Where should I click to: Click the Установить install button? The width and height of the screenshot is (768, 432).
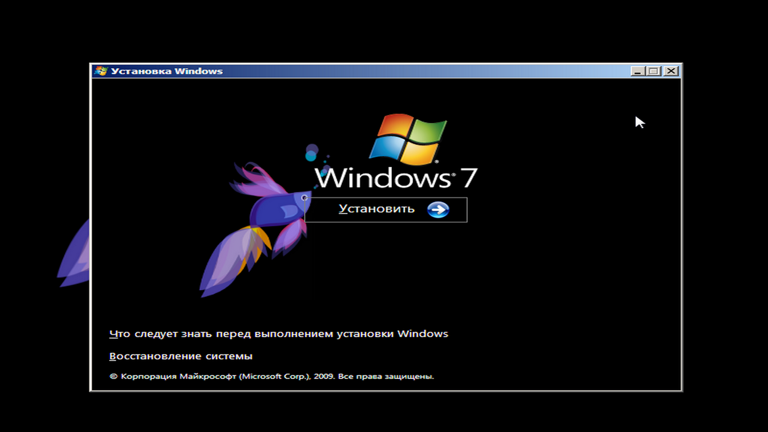point(386,210)
